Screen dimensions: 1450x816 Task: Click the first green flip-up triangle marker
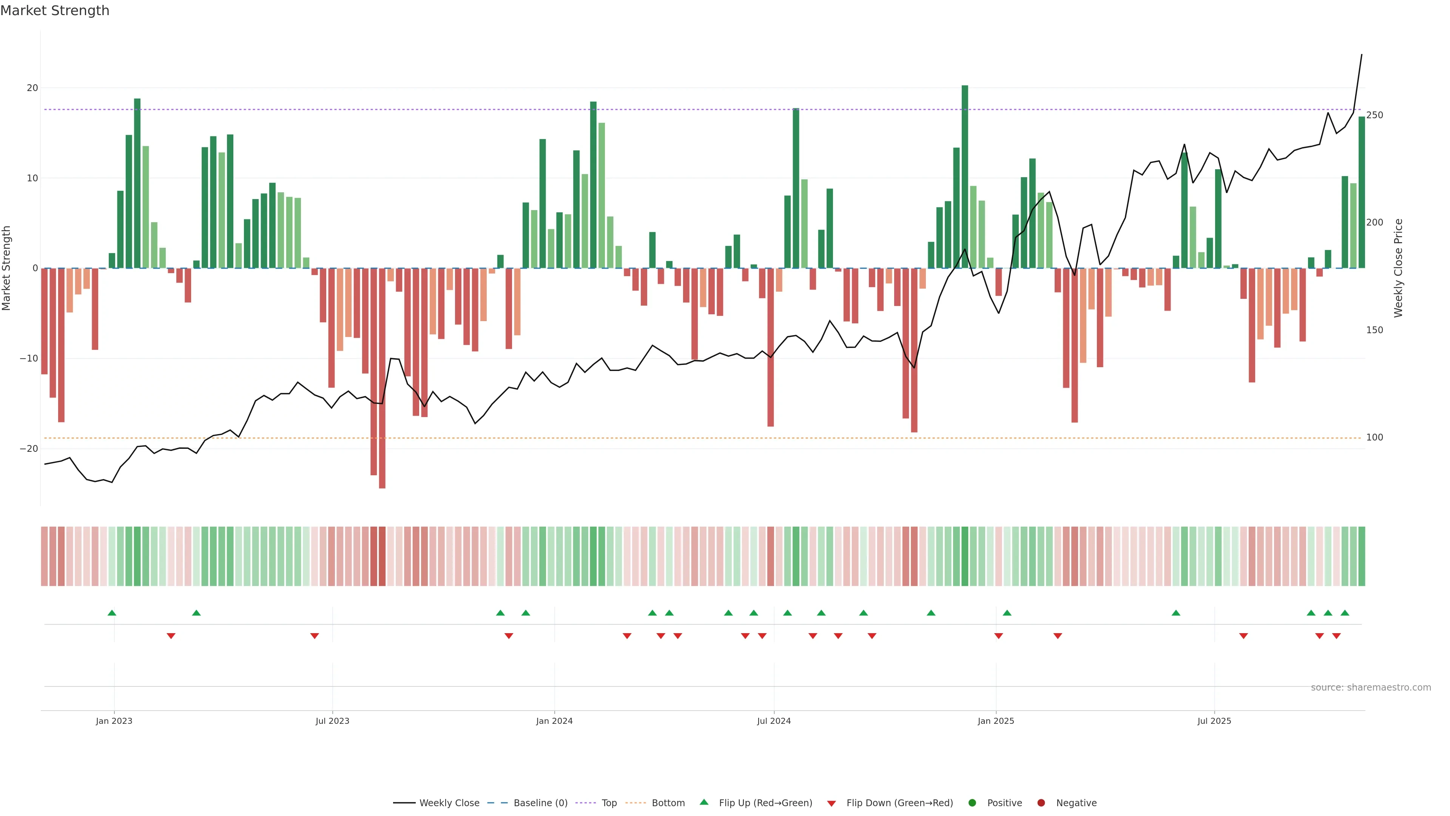point(111,613)
